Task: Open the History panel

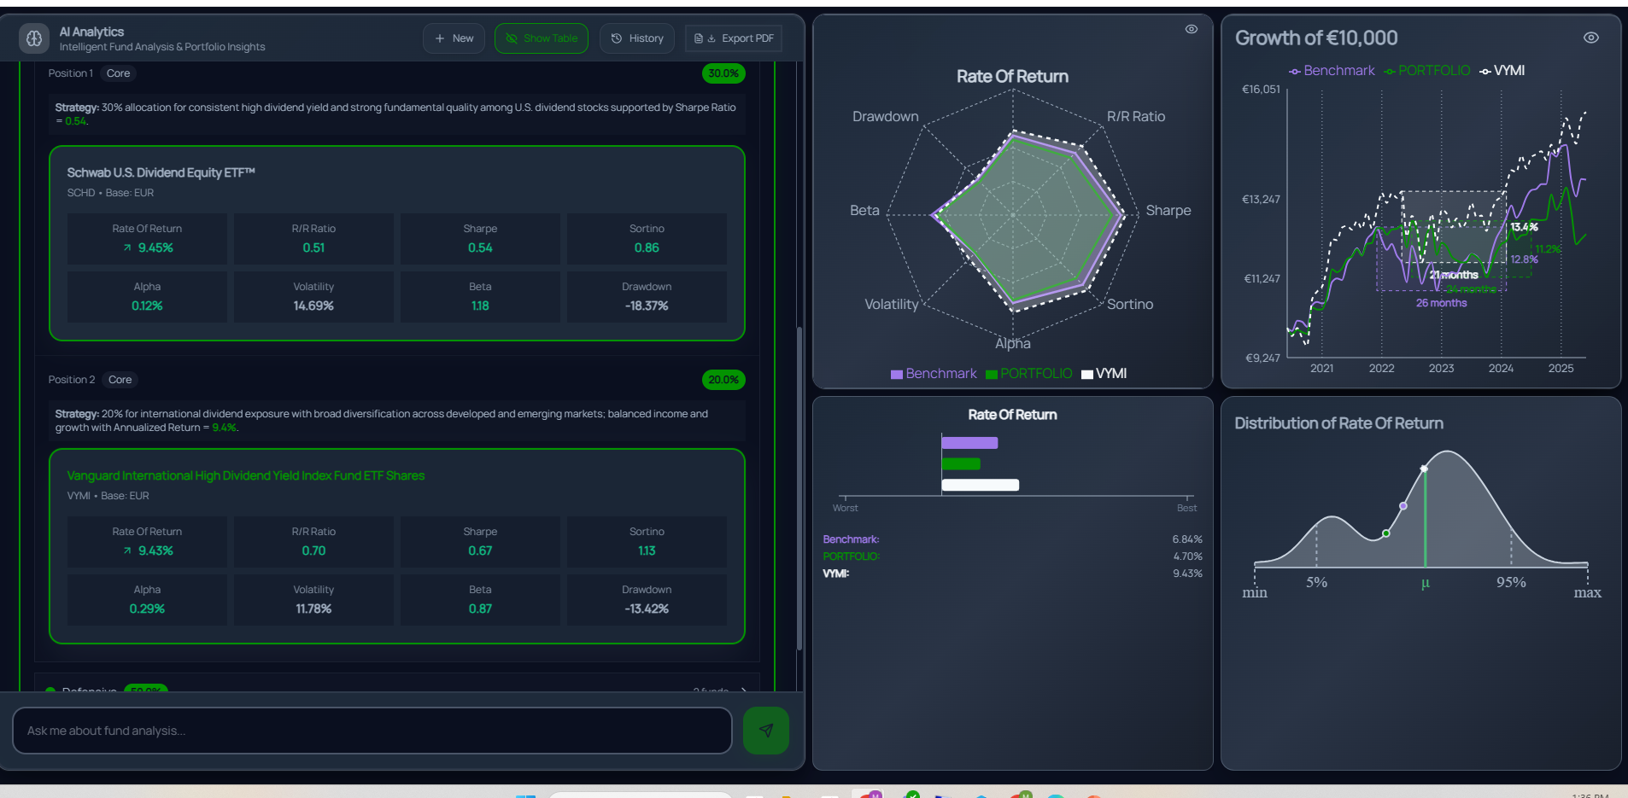Action: (637, 38)
